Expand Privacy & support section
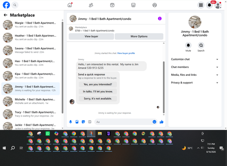The image size is (227, 166). (x=195, y=83)
